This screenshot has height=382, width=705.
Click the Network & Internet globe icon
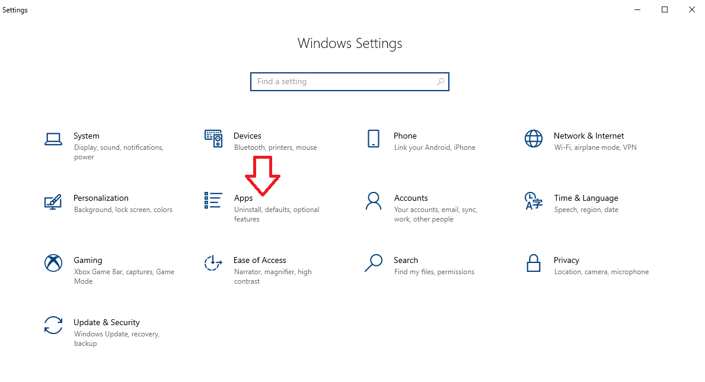coord(533,139)
